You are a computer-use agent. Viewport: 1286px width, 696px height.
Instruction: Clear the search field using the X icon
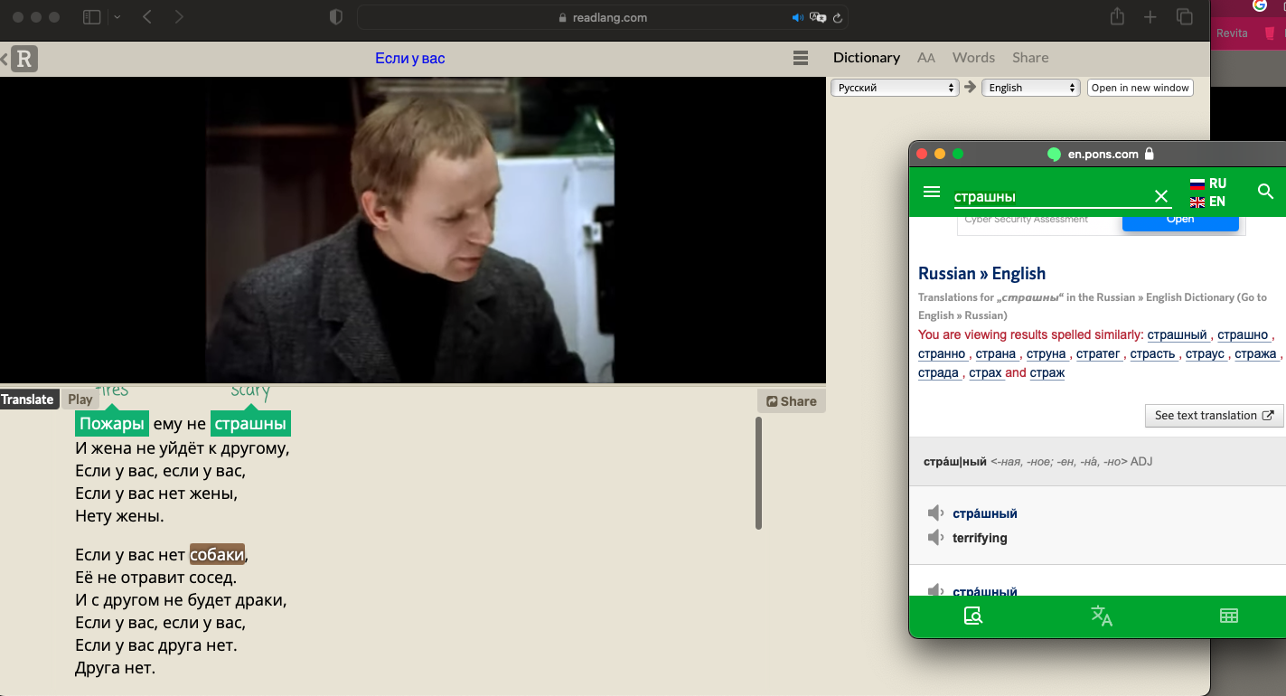[1161, 196]
